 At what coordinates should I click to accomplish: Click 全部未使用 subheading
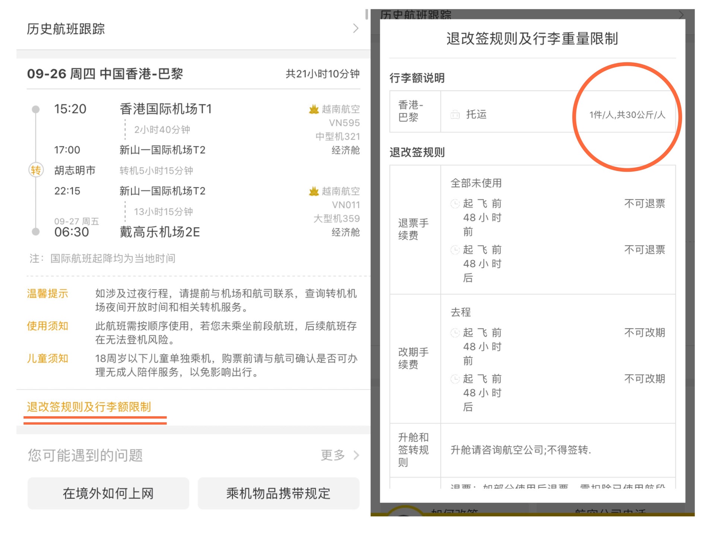click(x=476, y=183)
